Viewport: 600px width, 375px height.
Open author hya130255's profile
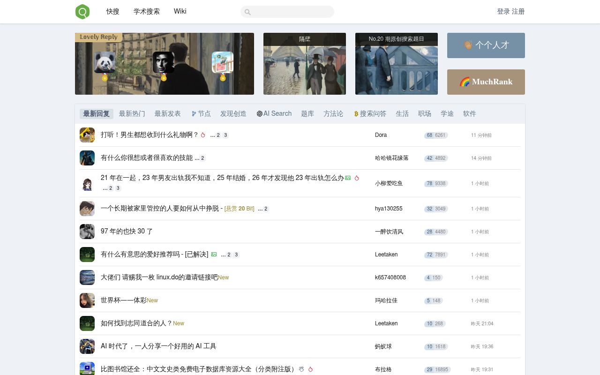pos(389,209)
